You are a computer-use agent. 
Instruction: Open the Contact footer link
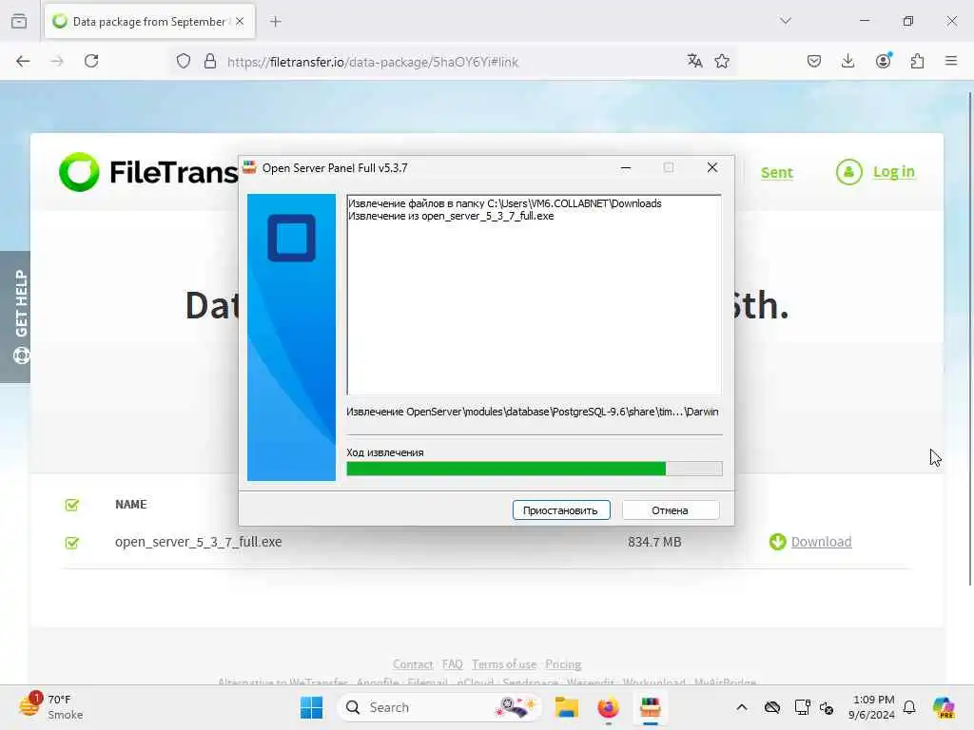(413, 664)
